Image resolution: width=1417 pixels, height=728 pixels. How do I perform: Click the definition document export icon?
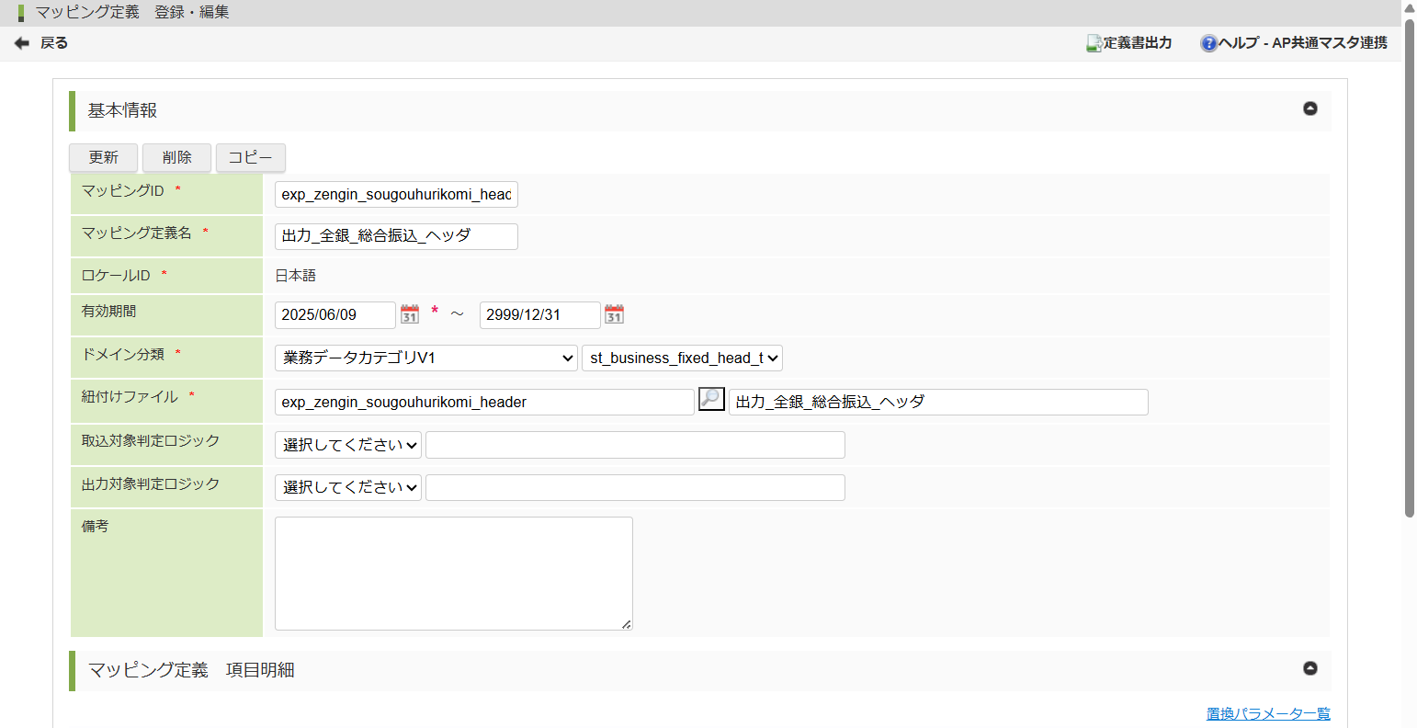click(1094, 43)
